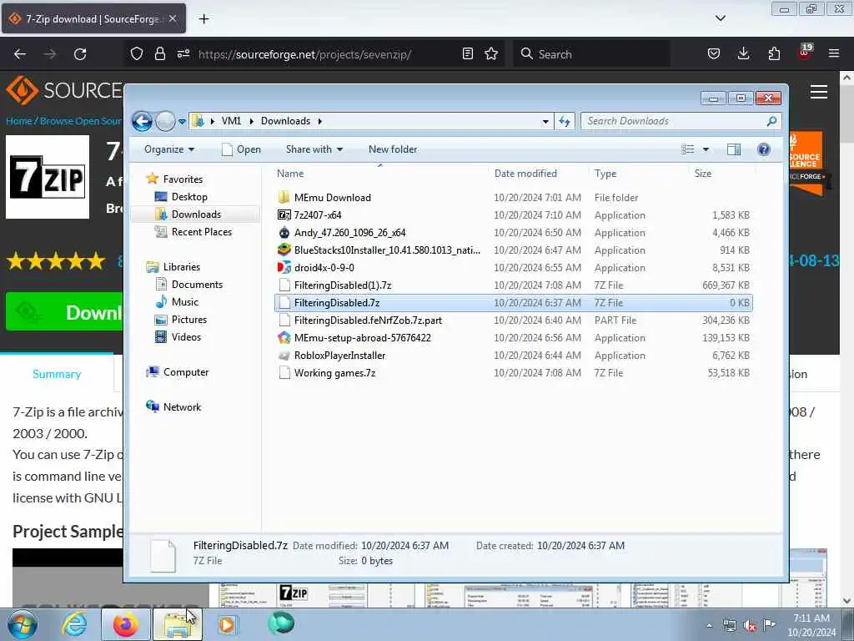Select Computer in navigation pane
The width and height of the screenshot is (854, 641).
tap(186, 372)
